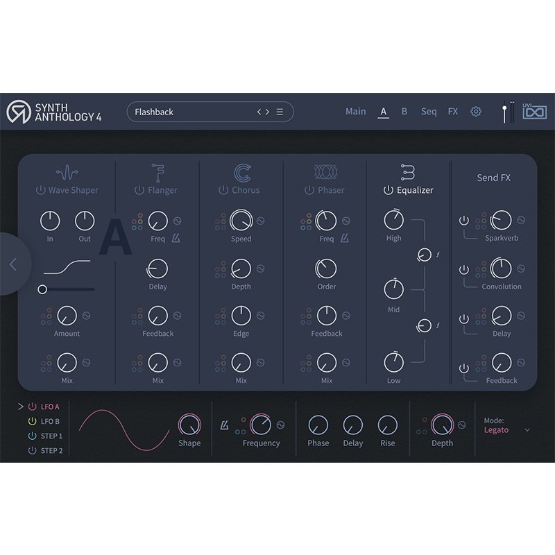
Task: Click the Legato mode value
Action: (496, 430)
